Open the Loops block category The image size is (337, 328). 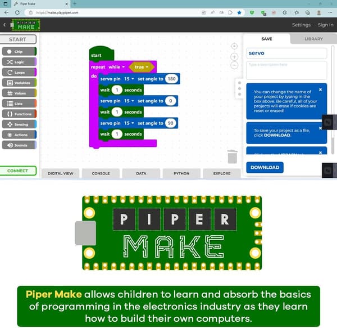(19, 73)
